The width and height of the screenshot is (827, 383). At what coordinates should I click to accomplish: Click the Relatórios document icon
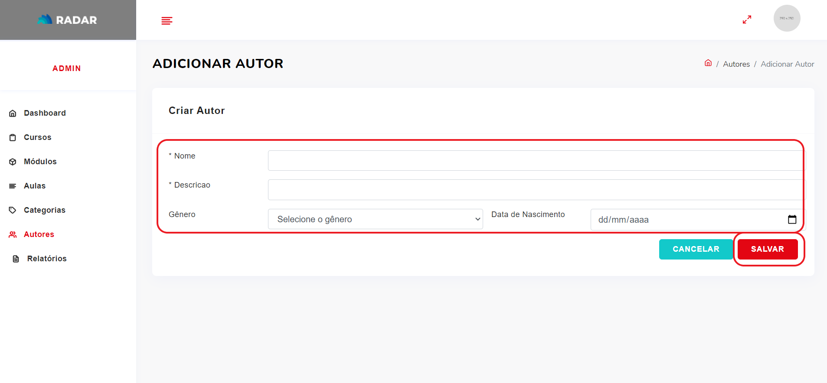click(x=16, y=259)
